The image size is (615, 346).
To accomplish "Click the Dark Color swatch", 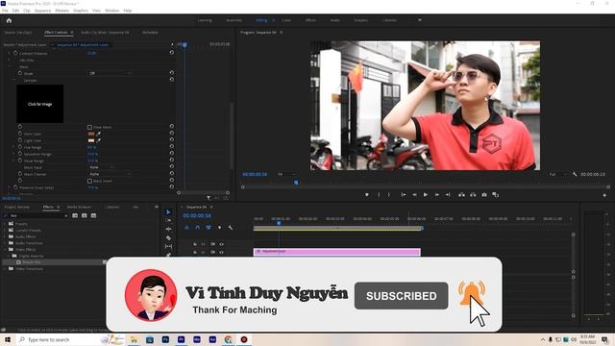I will click(91, 134).
